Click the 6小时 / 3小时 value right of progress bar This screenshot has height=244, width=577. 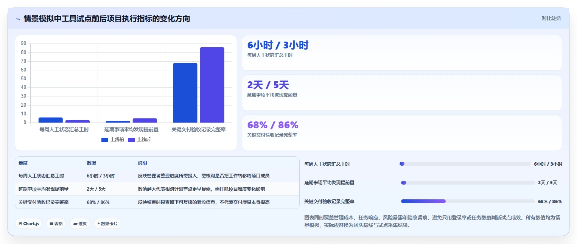point(548,164)
